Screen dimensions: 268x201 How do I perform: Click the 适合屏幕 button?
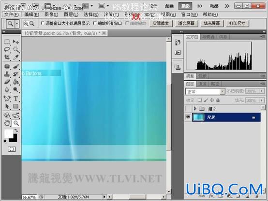point(186,23)
